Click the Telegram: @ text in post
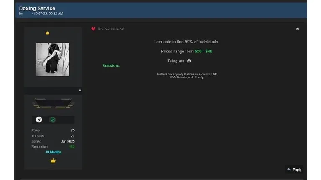321x180 pixels. (179, 61)
